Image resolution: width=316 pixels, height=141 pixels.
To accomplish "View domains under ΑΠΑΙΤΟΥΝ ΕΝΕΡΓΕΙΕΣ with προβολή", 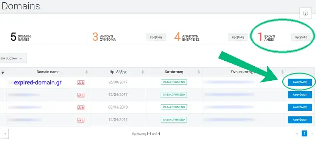I will coord(238,37).
